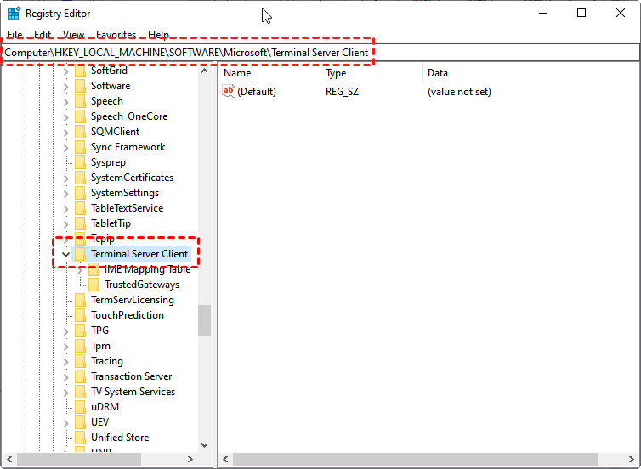This screenshot has width=641, height=469.
Task: Click the registry path address bar
Action: 320,53
